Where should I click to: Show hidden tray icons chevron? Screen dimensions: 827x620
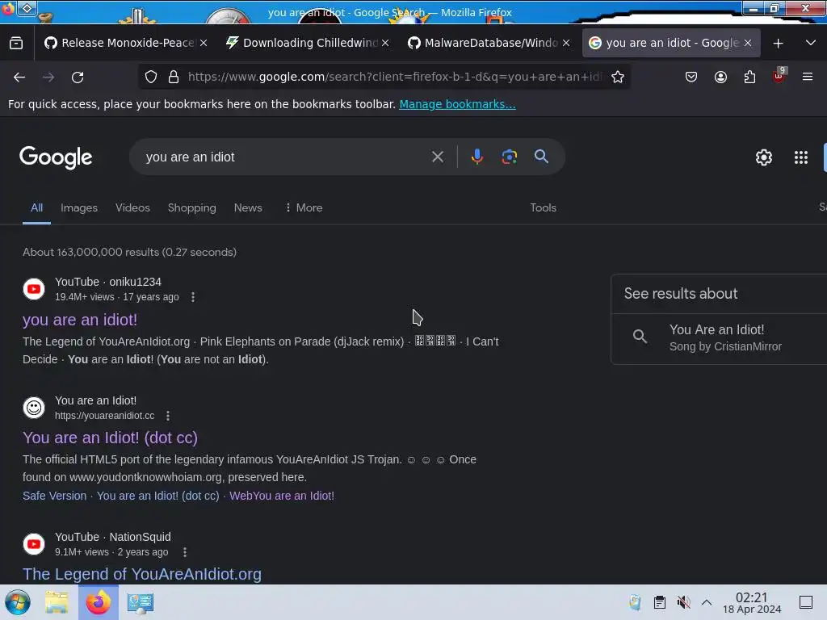(707, 602)
